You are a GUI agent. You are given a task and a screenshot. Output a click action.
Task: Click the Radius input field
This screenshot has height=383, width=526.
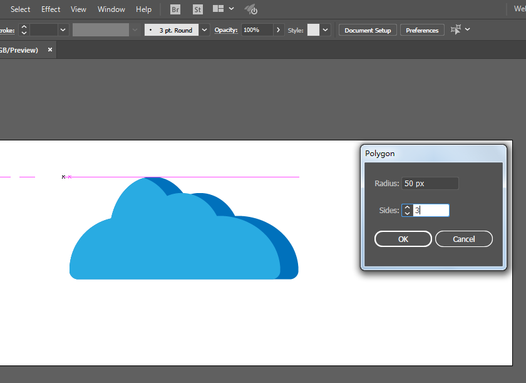[430, 183]
